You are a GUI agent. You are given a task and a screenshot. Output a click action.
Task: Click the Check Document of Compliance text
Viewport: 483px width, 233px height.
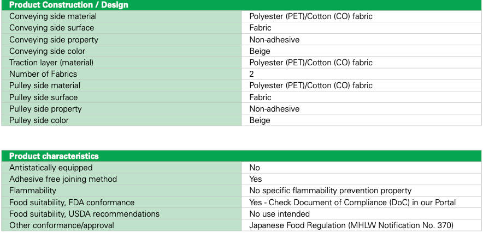[x=361, y=203]
